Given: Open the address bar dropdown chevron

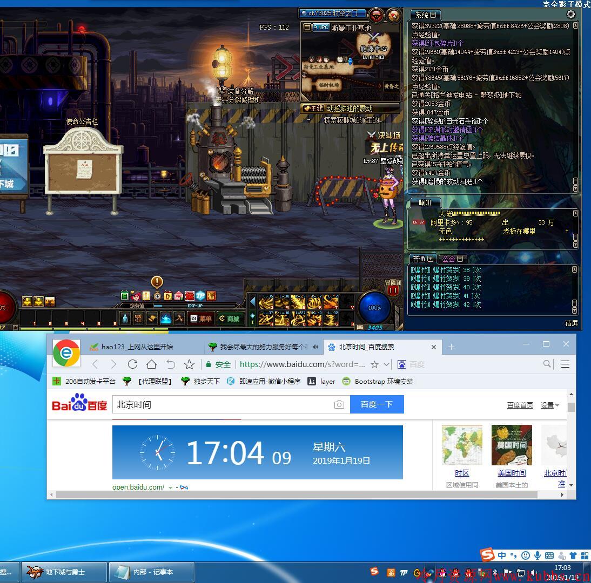Looking at the screenshot, I should (386, 364).
